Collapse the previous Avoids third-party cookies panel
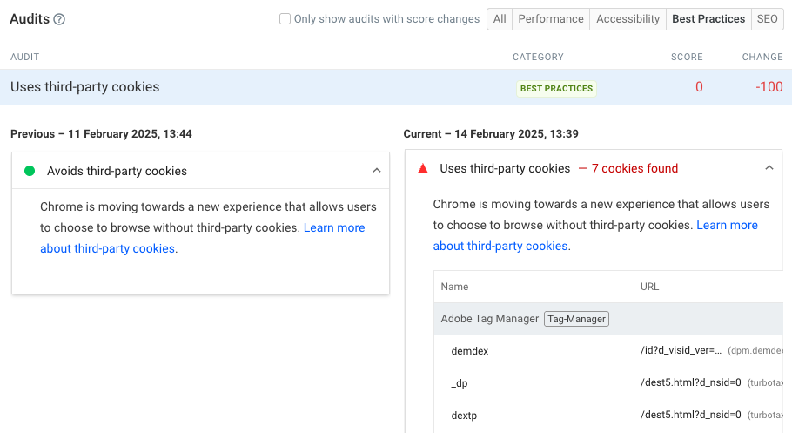The height and width of the screenshot is (433, 792). (x=376, y=171)
